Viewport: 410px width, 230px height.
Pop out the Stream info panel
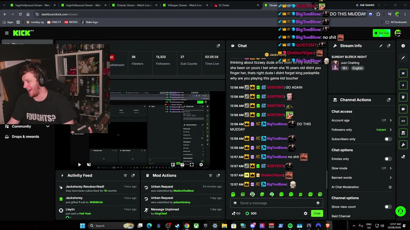tap(389, 46)
